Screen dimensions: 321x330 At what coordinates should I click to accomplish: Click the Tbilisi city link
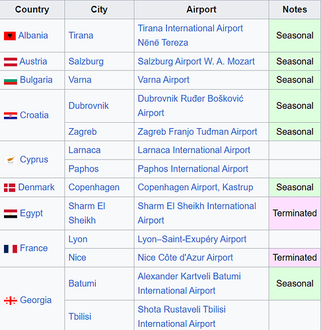pos(80,317)
